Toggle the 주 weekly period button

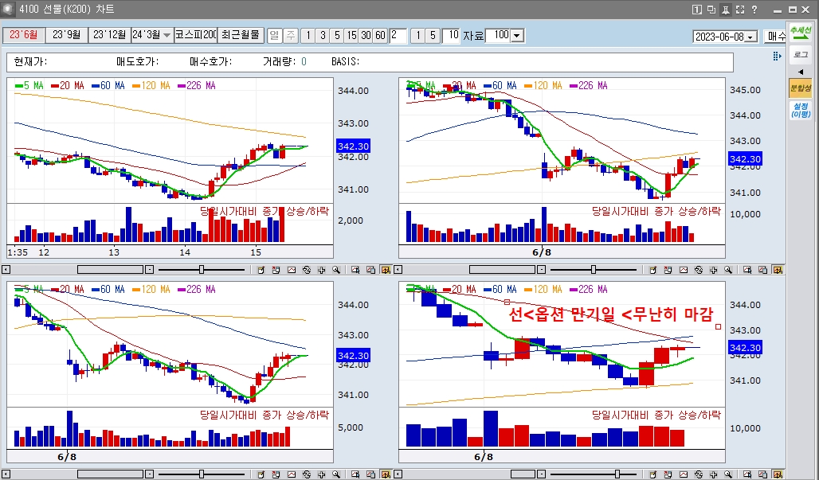(x=291, y=35)
